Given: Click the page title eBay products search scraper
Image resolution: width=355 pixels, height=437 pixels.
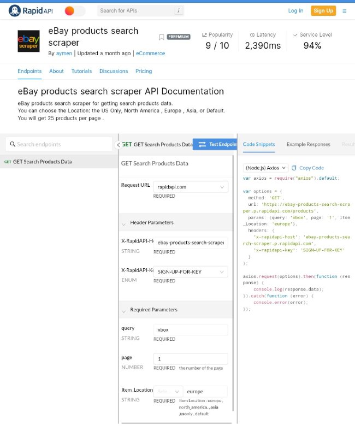Looking at the screenshot, I should tap(93, 37).
